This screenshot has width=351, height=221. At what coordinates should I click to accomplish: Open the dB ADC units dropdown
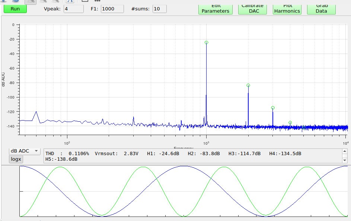click(x=25, y=151)
